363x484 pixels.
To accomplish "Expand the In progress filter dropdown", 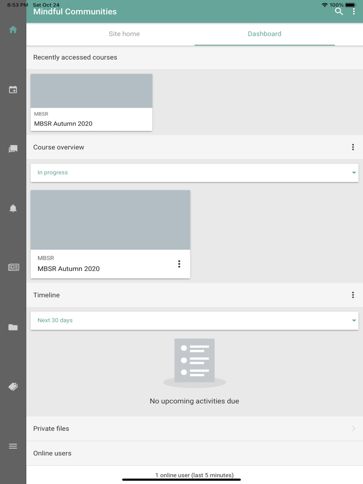I will [x=194, y=173].
